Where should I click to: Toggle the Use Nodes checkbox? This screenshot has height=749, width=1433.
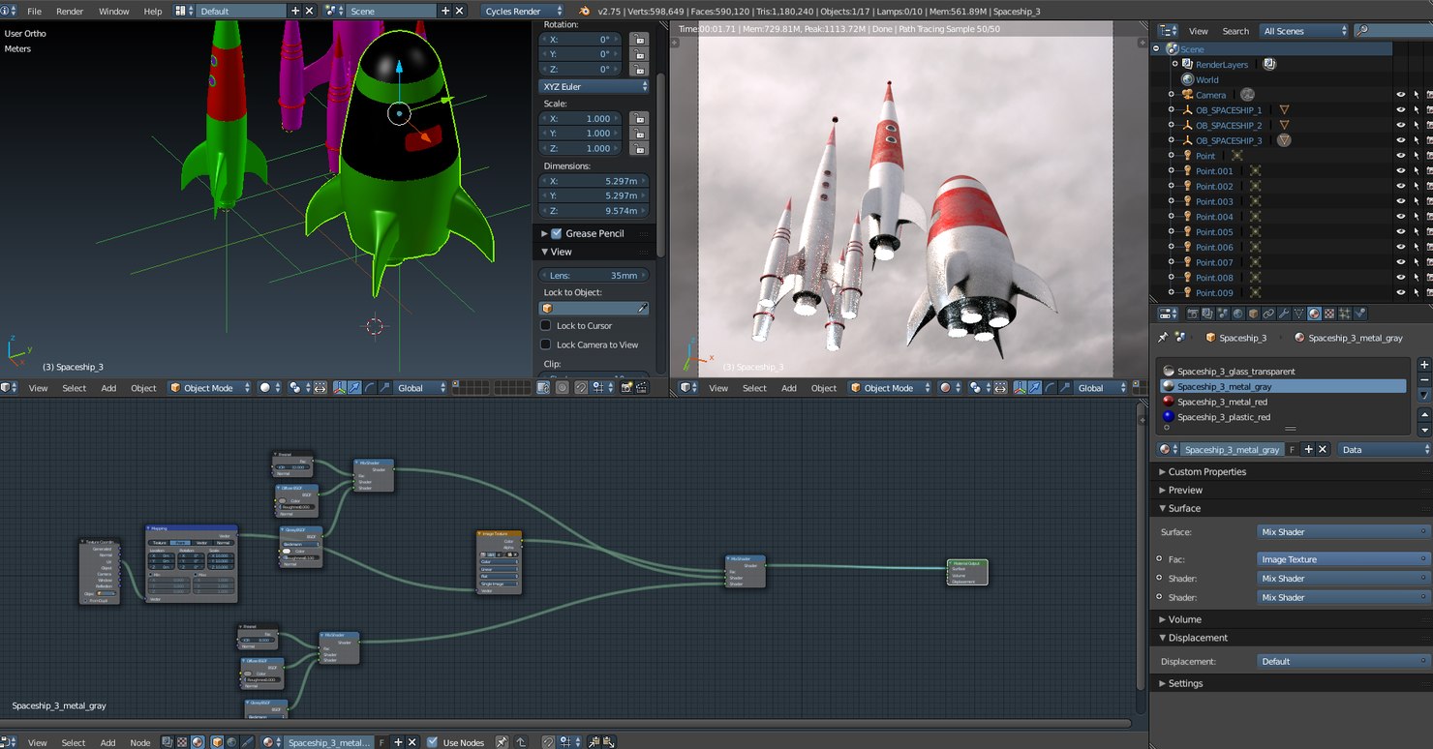432,742
